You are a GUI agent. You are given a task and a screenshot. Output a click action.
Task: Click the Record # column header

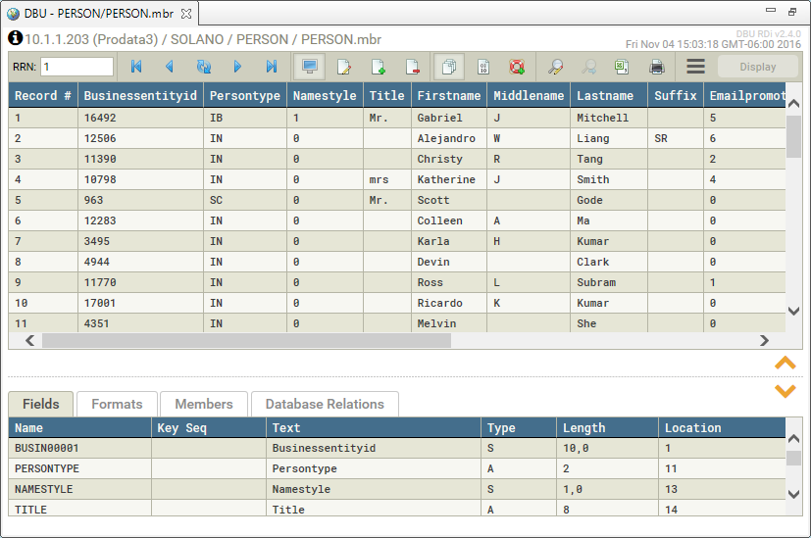(43, 96)
